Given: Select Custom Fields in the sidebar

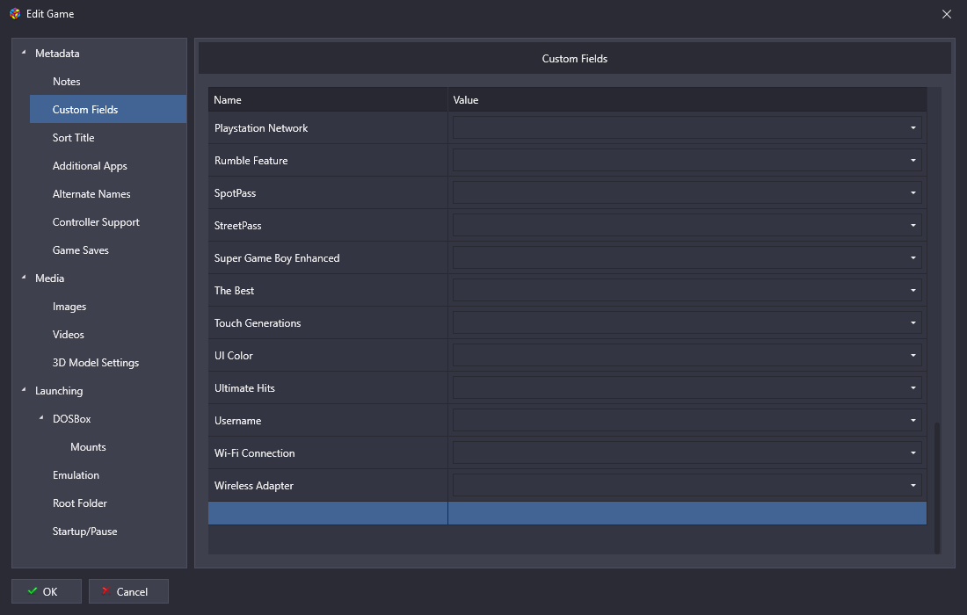Looking at the screenshot, I should point(108,109).
